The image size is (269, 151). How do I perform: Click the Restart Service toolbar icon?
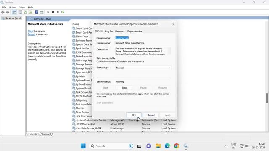pos(63,12)
